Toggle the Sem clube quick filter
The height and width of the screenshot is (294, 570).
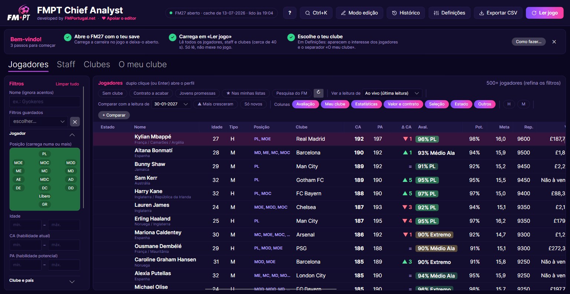112,93
